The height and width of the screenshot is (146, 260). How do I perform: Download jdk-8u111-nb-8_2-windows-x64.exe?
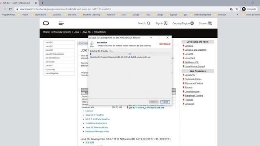click(x=147, y=107)
